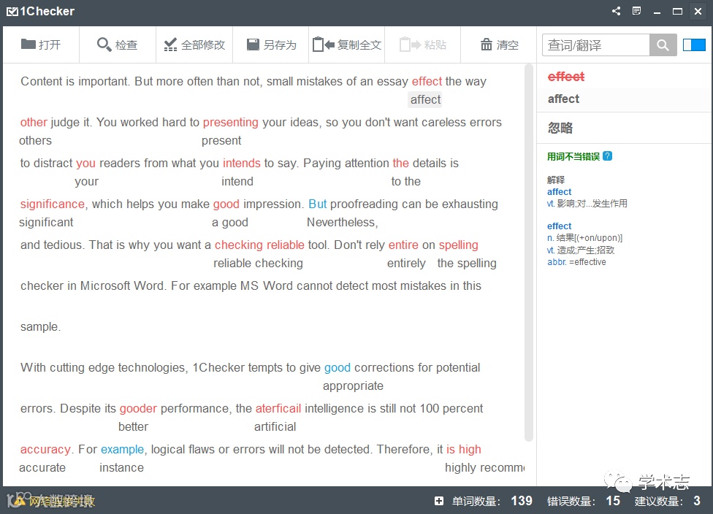Run the 检查 check tool
This screenshot has height=514, width=713.
coord(118,45)
